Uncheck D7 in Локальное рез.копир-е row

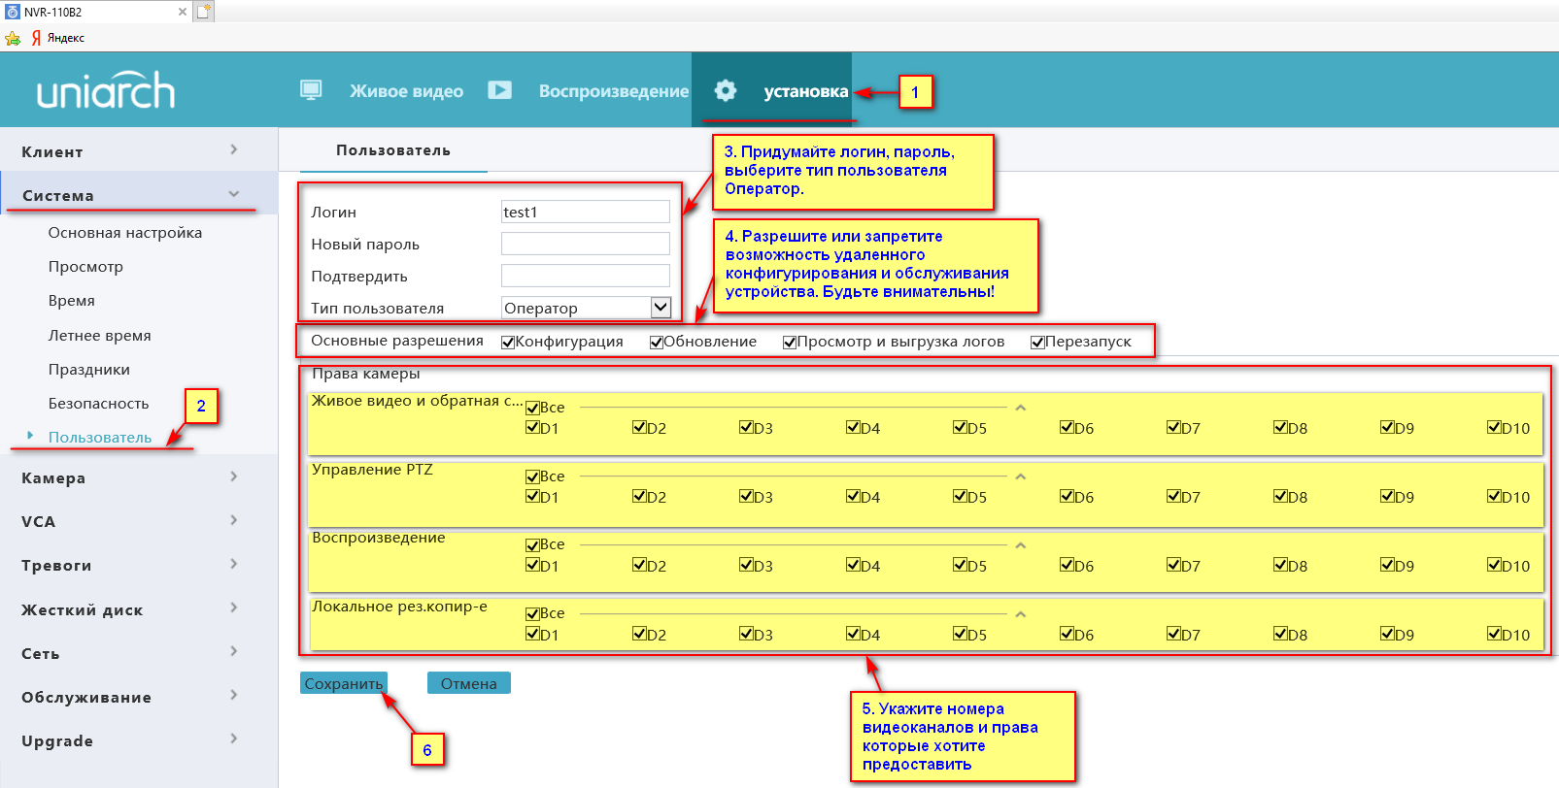[1173, 634]
